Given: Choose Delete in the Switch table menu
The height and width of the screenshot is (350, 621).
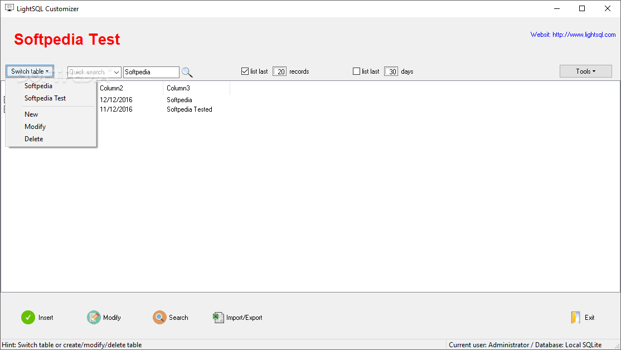Looking at the screenshot, I should (x=33, y=139).
